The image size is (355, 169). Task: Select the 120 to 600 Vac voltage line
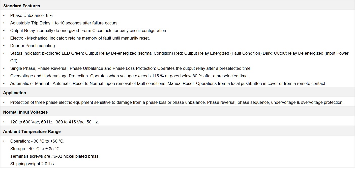click(x=54, y=122)
